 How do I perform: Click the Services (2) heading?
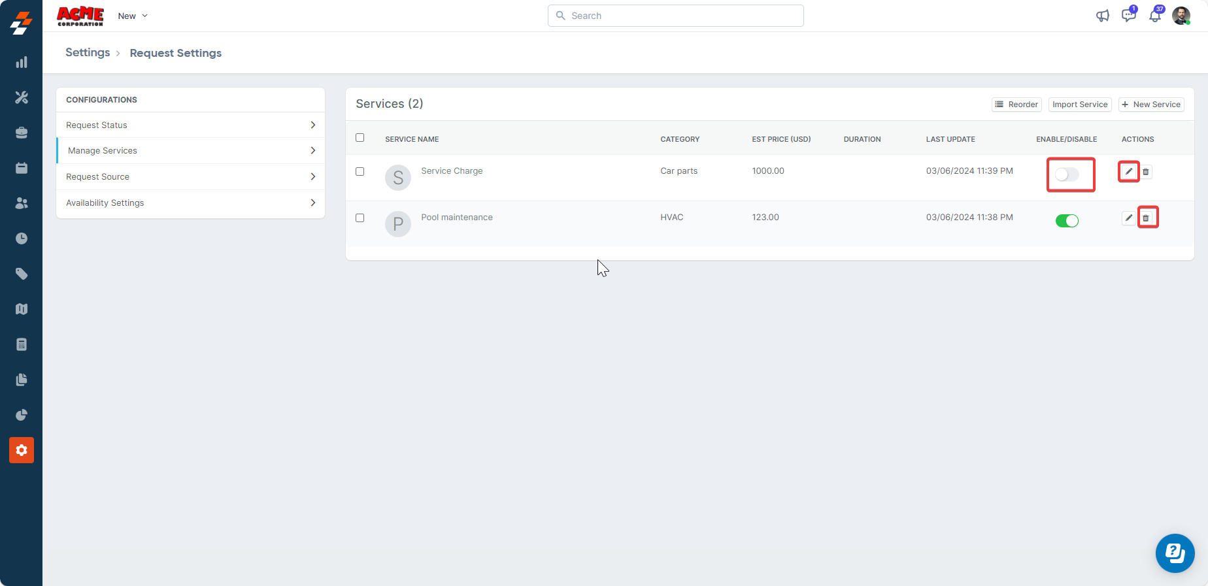coord(390,104)
